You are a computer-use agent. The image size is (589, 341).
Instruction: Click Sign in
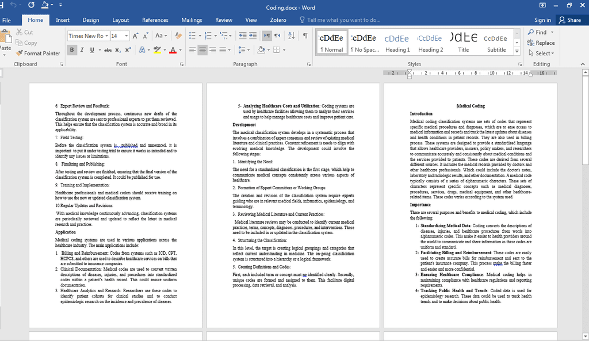542,20
